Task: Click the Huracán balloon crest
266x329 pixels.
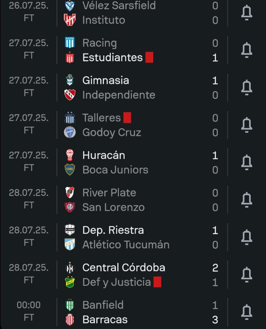Action: pos(70,155)
